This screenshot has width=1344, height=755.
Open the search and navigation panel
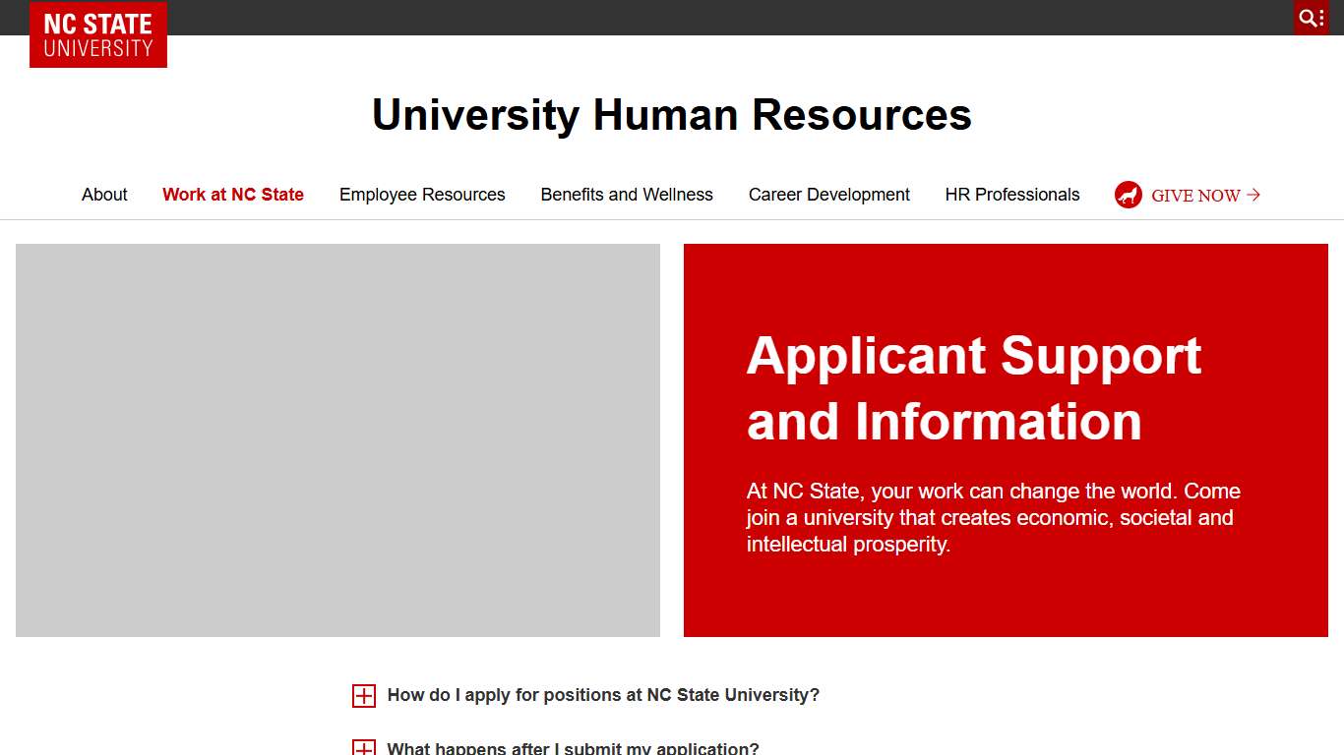click(1311, 17)
